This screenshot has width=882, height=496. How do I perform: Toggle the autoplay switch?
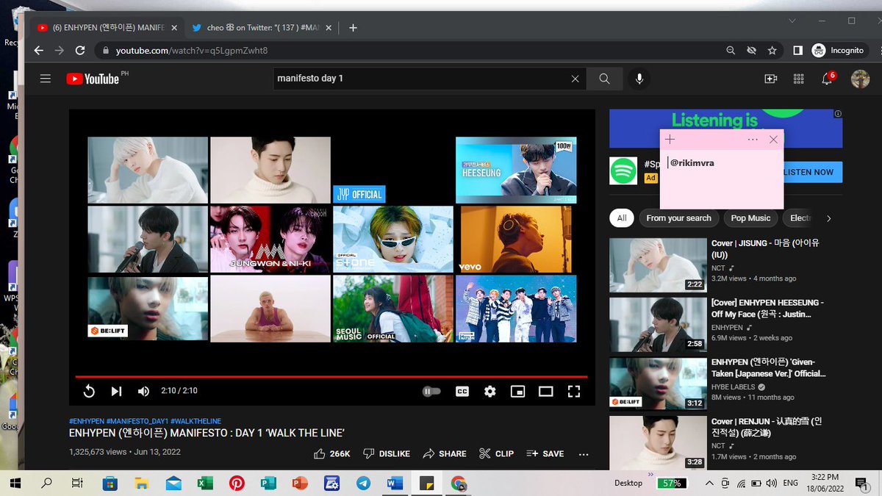pos(431,392)
